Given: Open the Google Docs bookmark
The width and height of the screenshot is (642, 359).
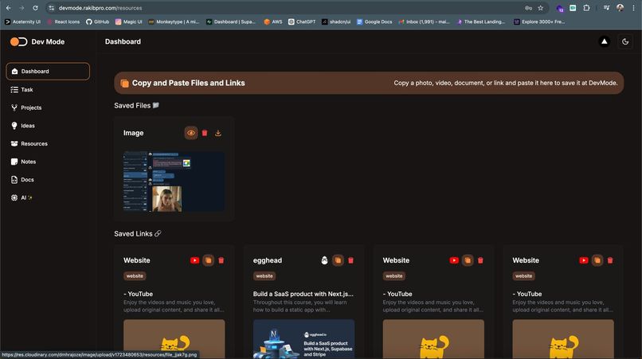Looking at the screenshot, I should tap(374, 21).
